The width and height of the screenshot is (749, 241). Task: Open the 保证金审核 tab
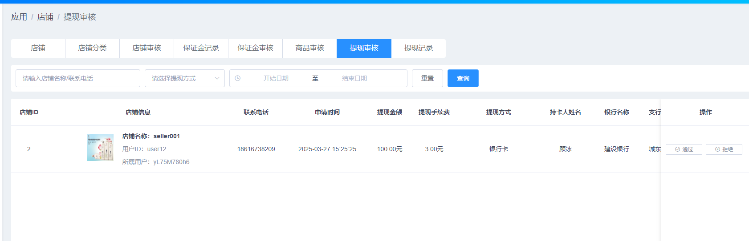[255, 48]
